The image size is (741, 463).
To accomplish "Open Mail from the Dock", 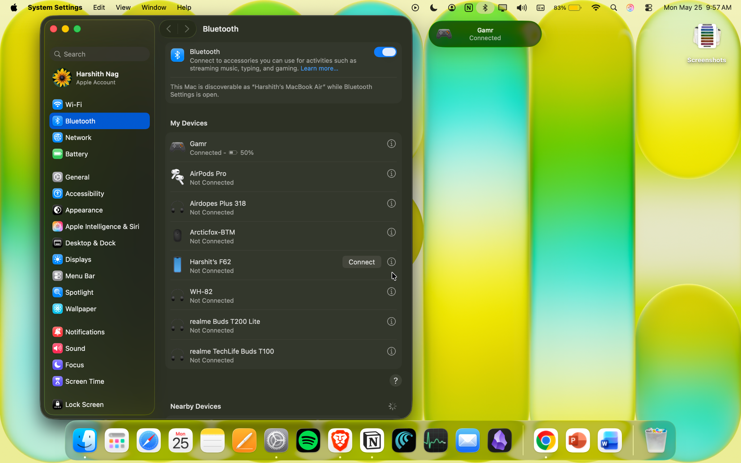I will (467, 441).
